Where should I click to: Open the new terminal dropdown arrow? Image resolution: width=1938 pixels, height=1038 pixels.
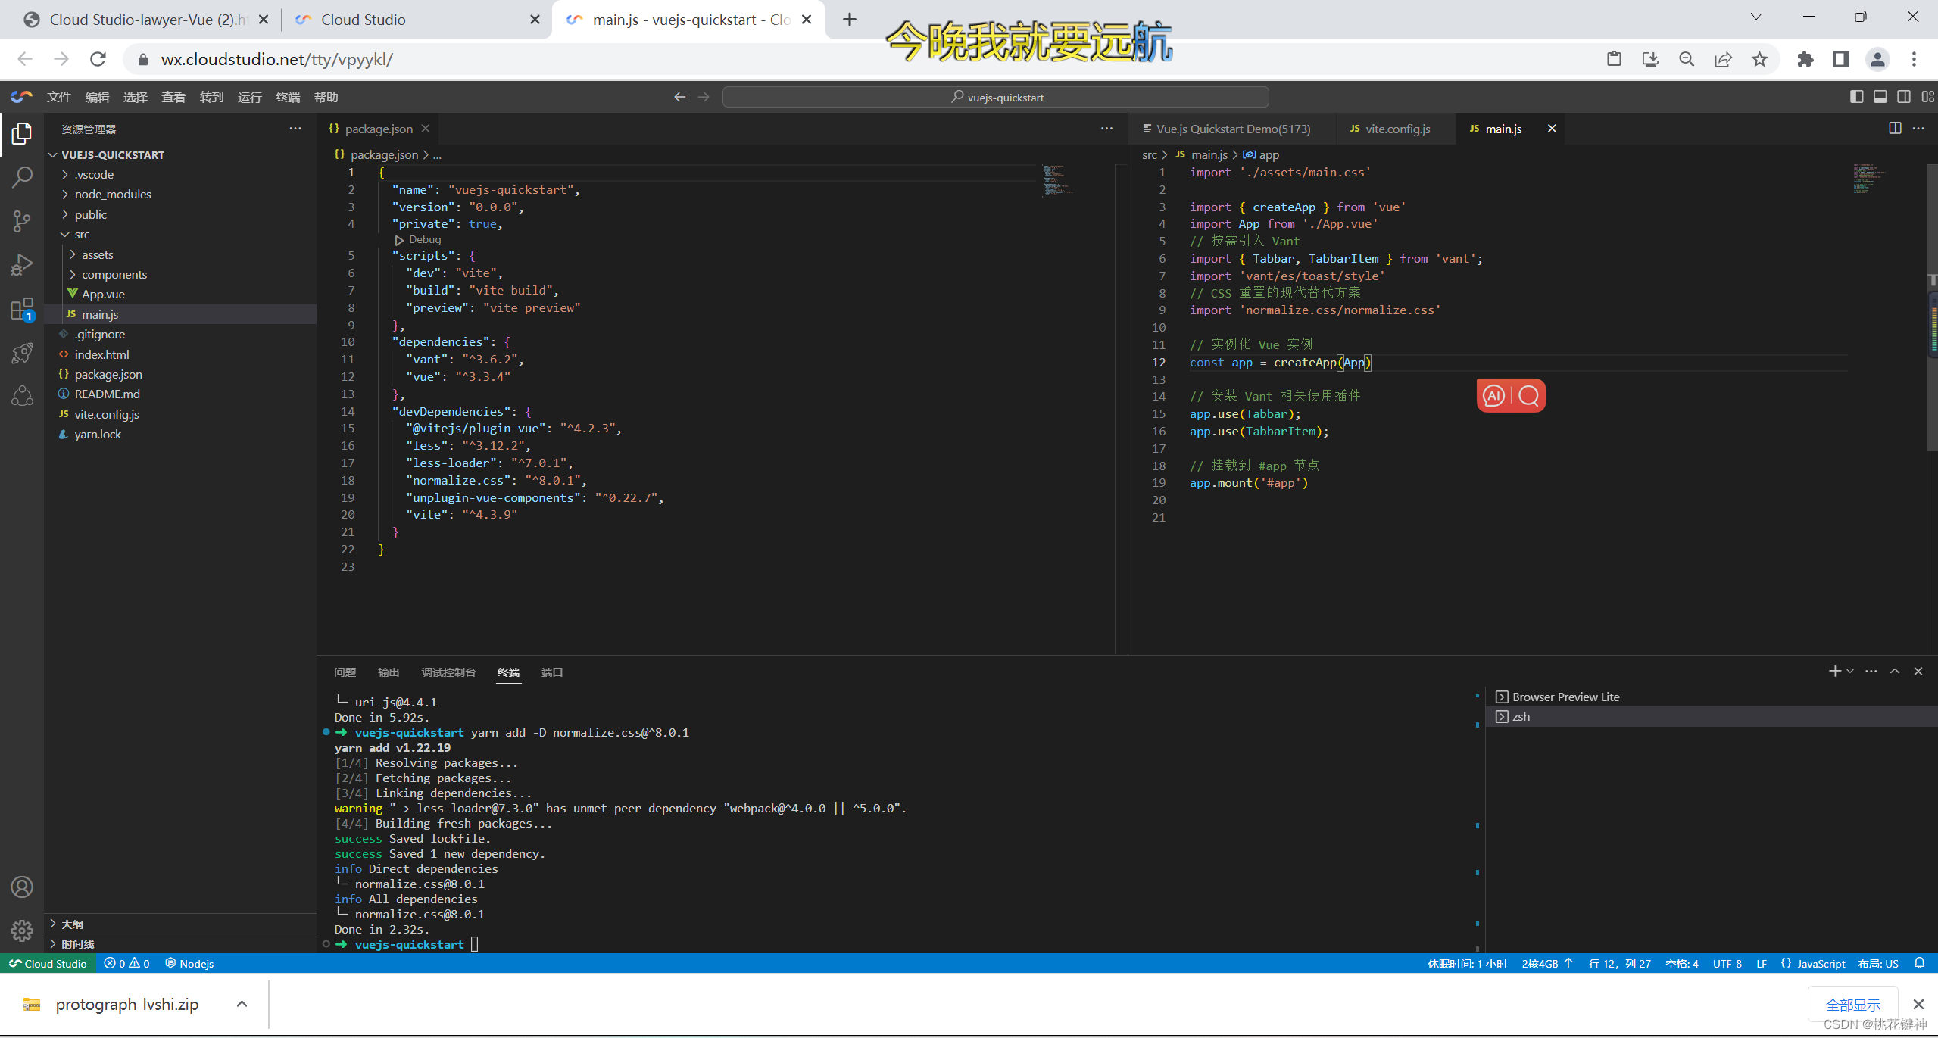1850,672
